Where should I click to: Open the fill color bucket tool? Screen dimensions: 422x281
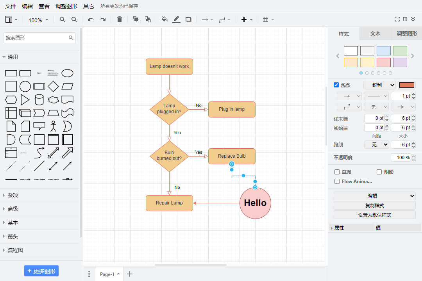coord(165,20)
